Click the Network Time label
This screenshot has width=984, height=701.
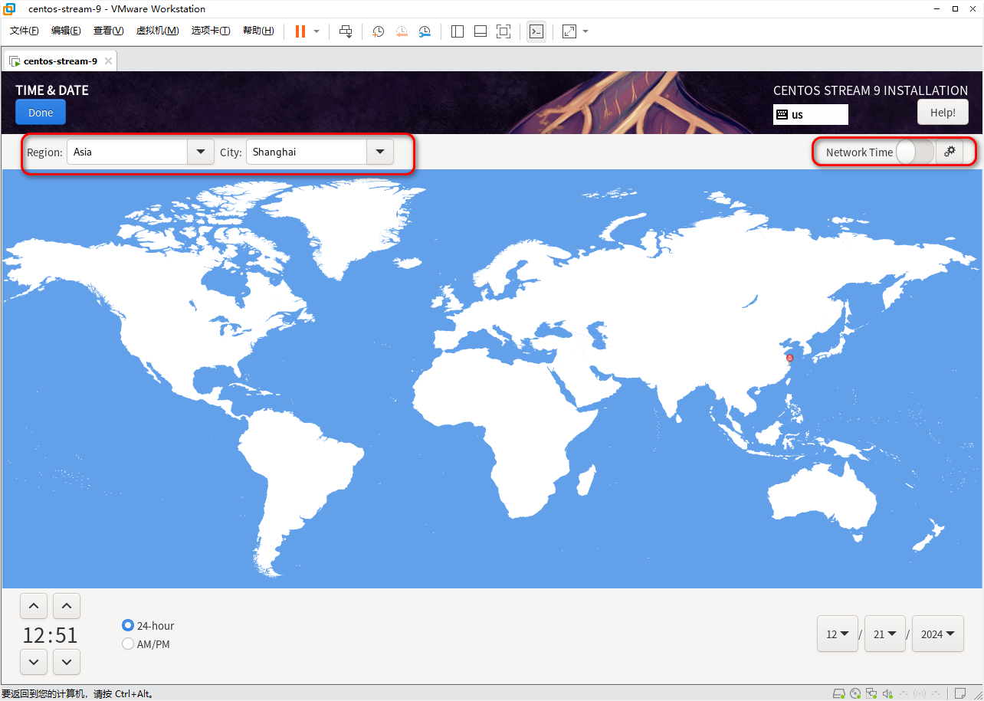click(x=859, y=152)
